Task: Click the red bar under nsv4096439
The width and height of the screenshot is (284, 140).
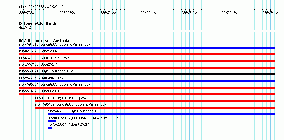Action: (155, 108)
